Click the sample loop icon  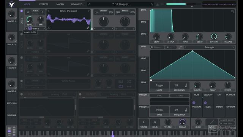[x=121, y=86]
